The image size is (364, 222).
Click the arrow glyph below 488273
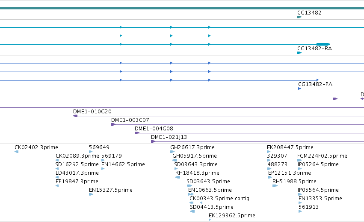point(269,169)
